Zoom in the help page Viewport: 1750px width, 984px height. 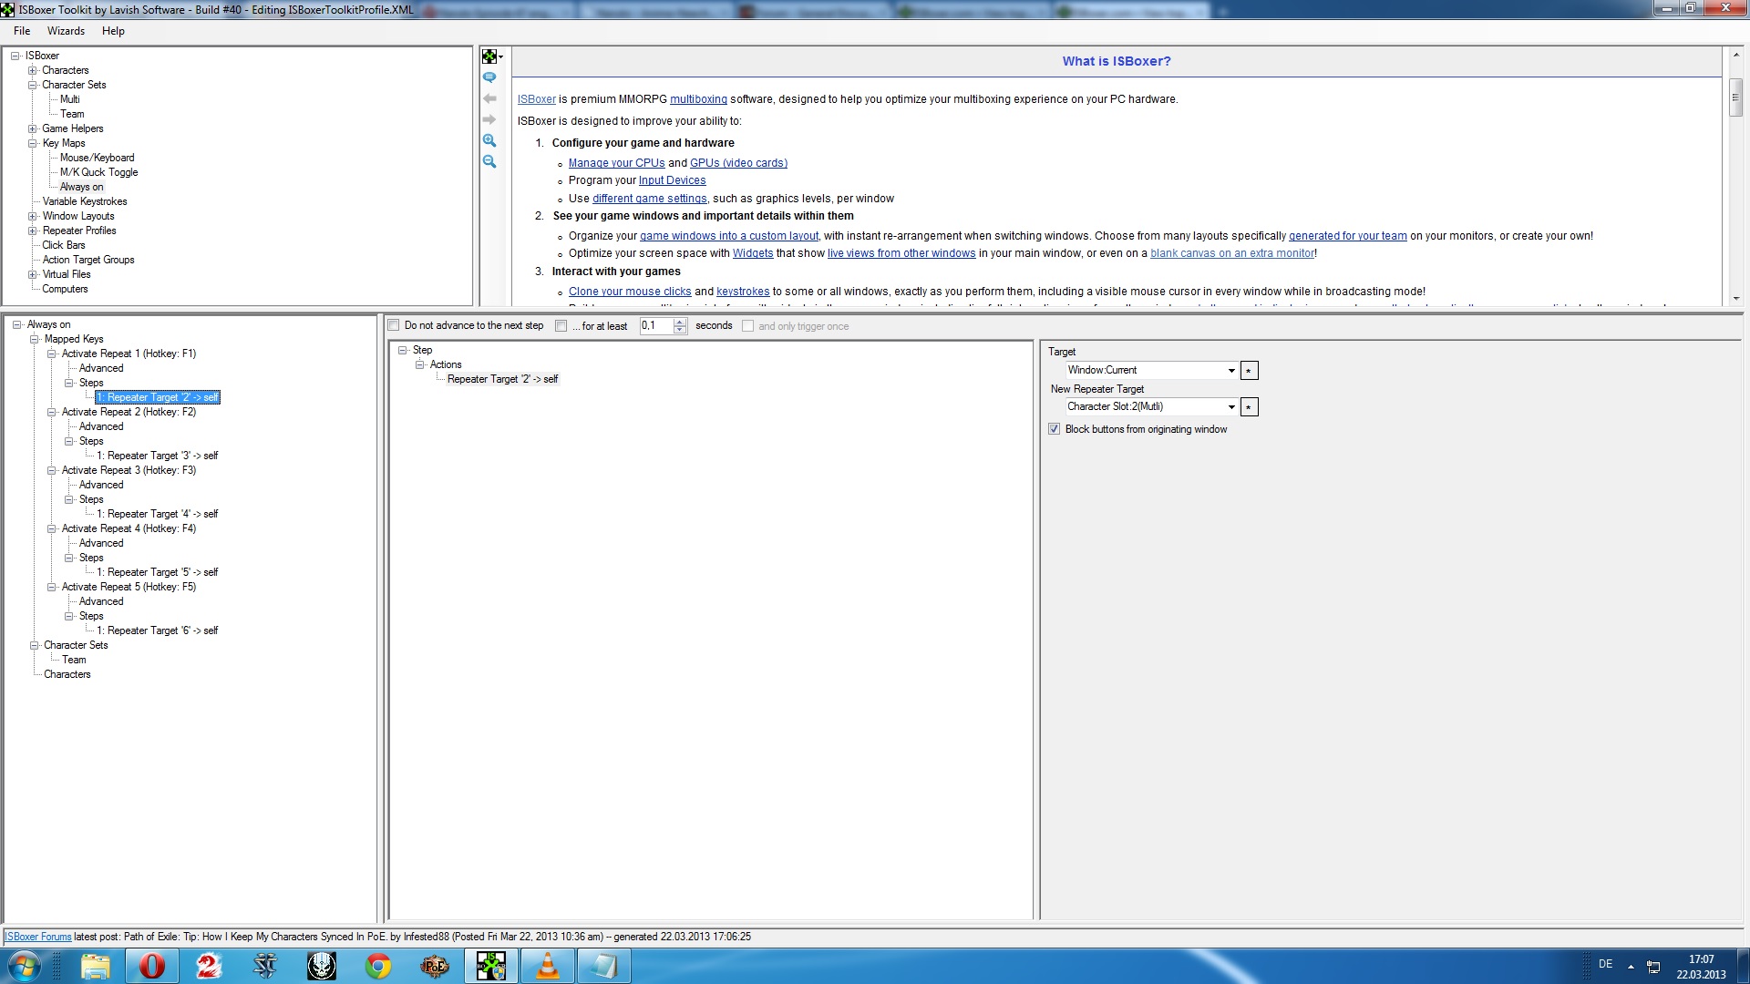coord(489,140)
